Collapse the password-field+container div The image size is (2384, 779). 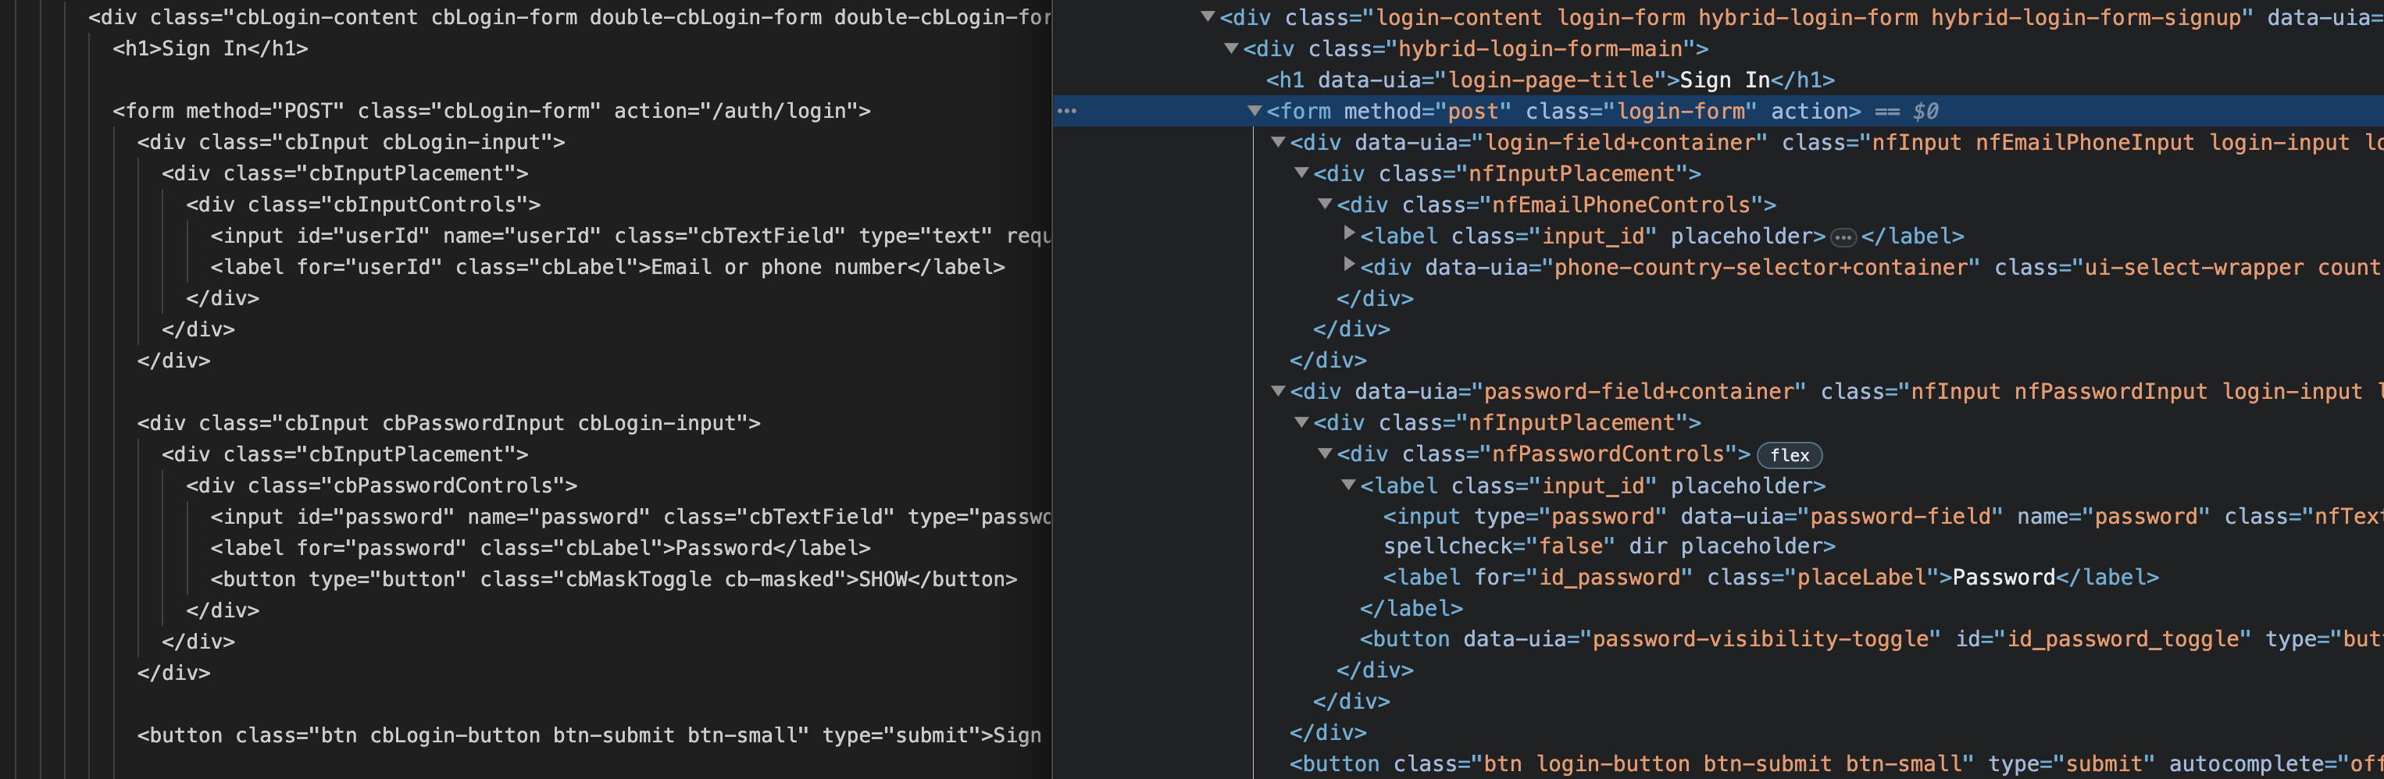(x=1278, y=391)
